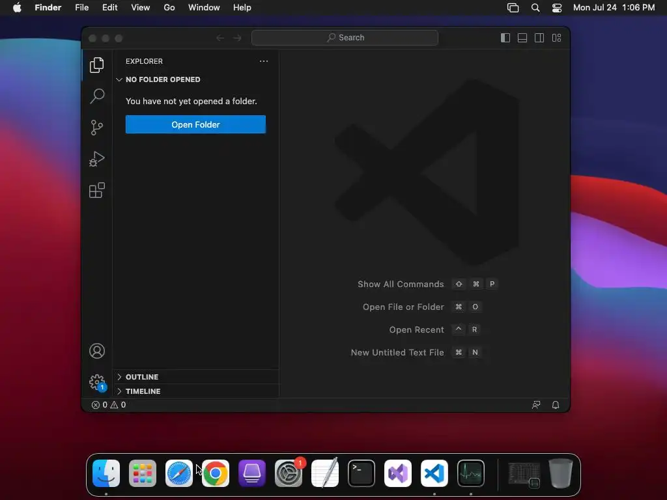Image resolution: width=667 pixels, height=500 pixels.
Task: Expand the Outline section
Action: pyautogui.click(x=195, y=377)
